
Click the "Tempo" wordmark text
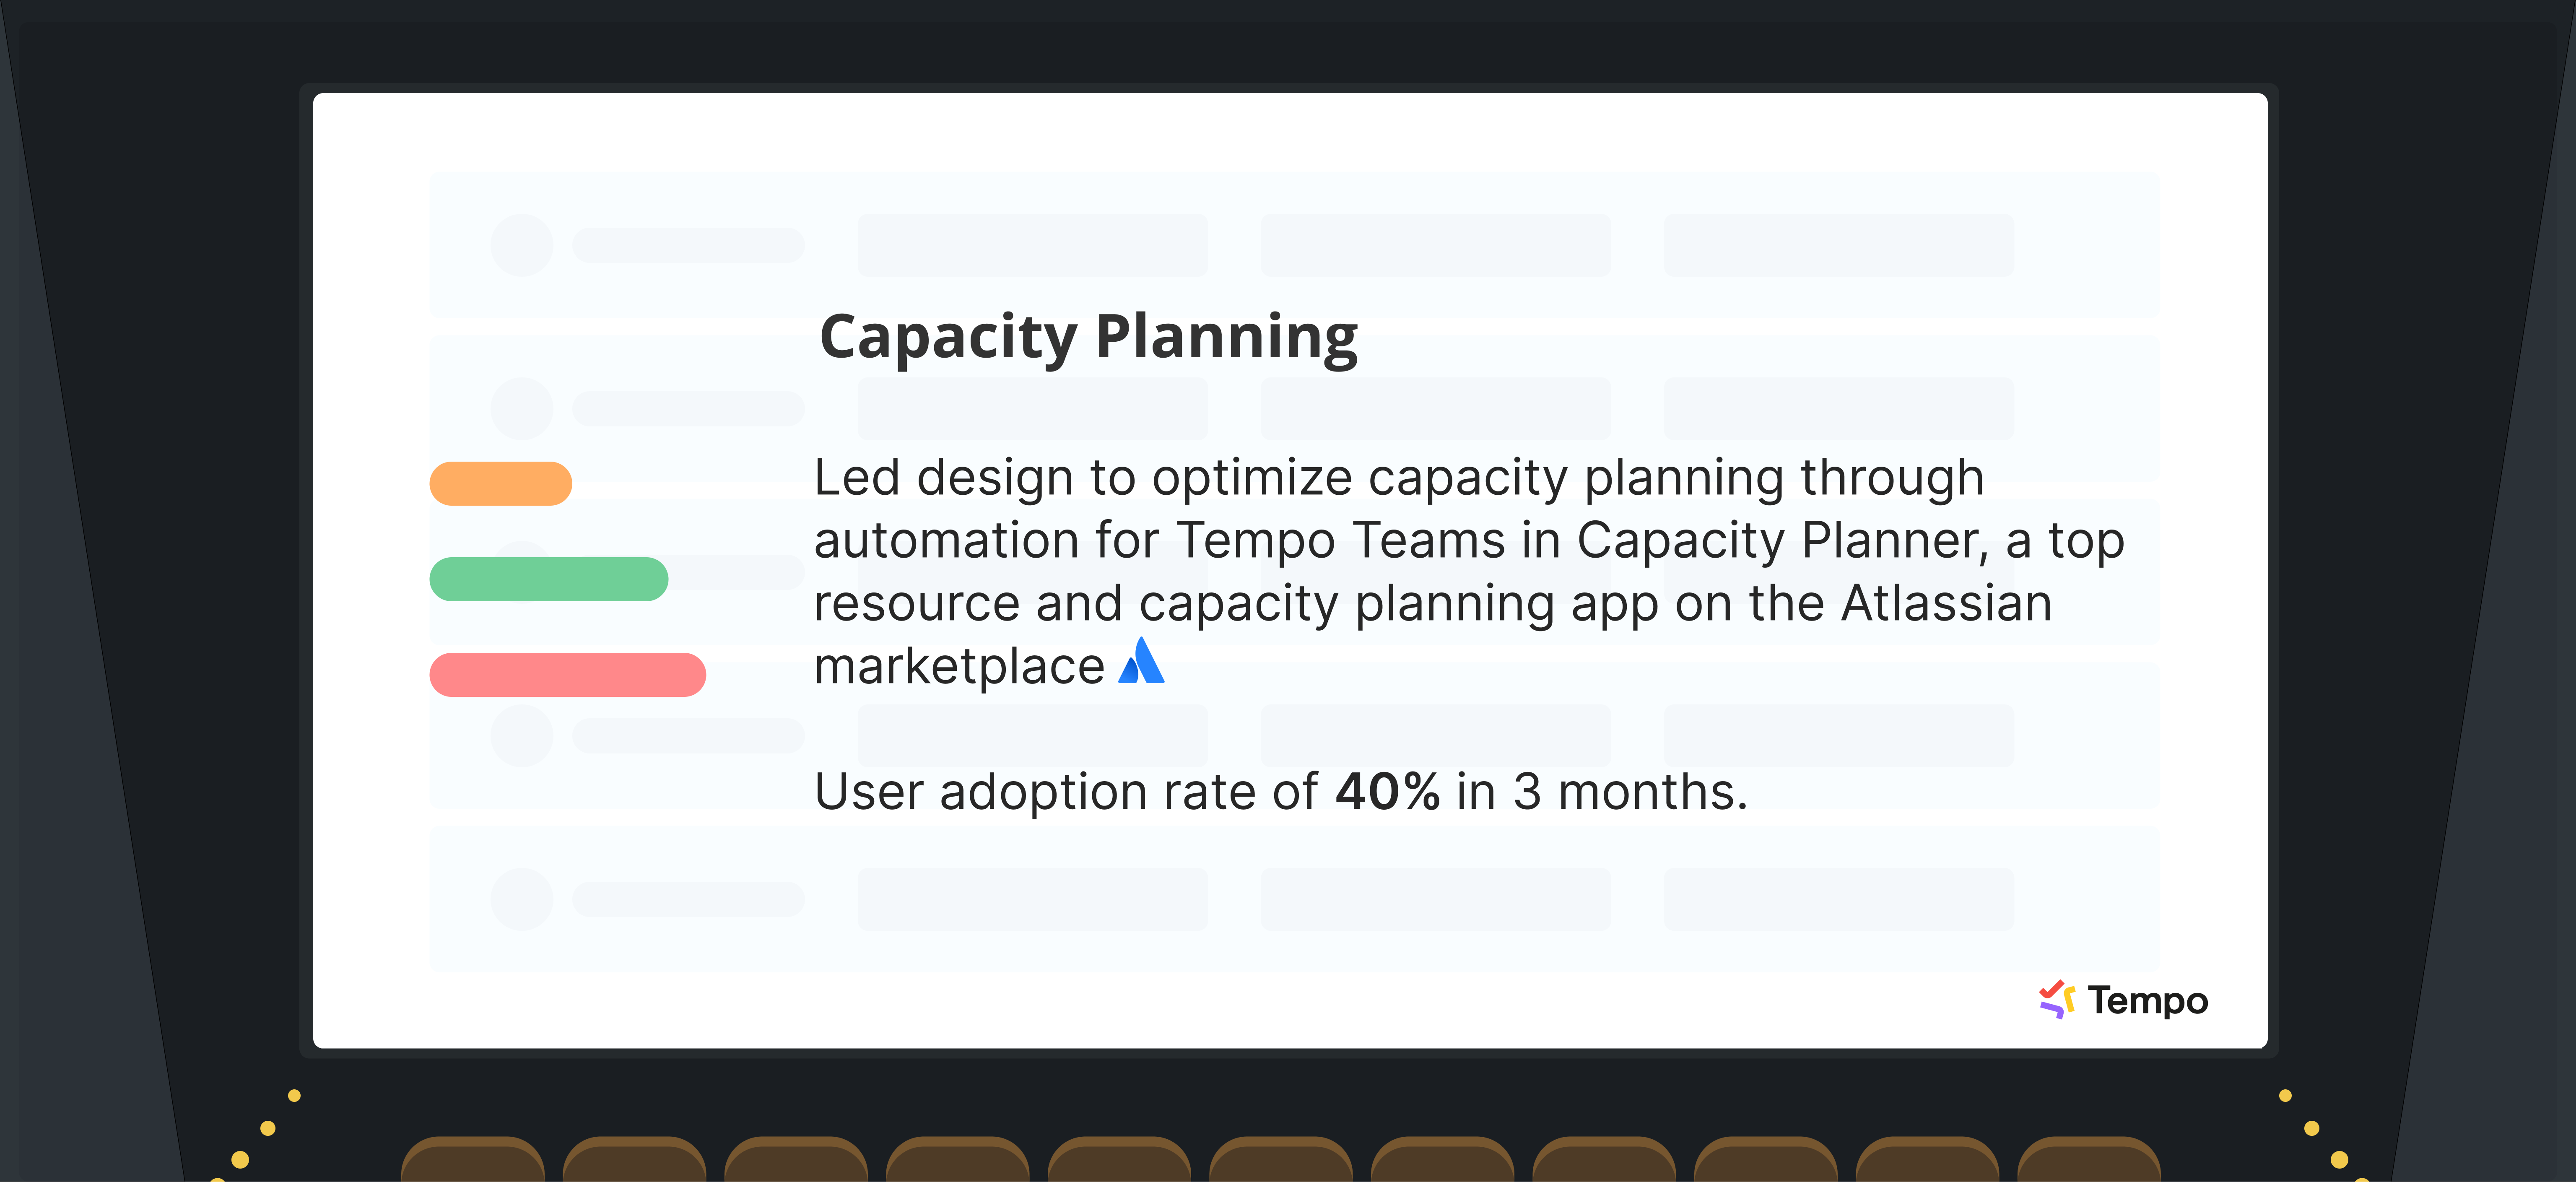(2147, 1001)
